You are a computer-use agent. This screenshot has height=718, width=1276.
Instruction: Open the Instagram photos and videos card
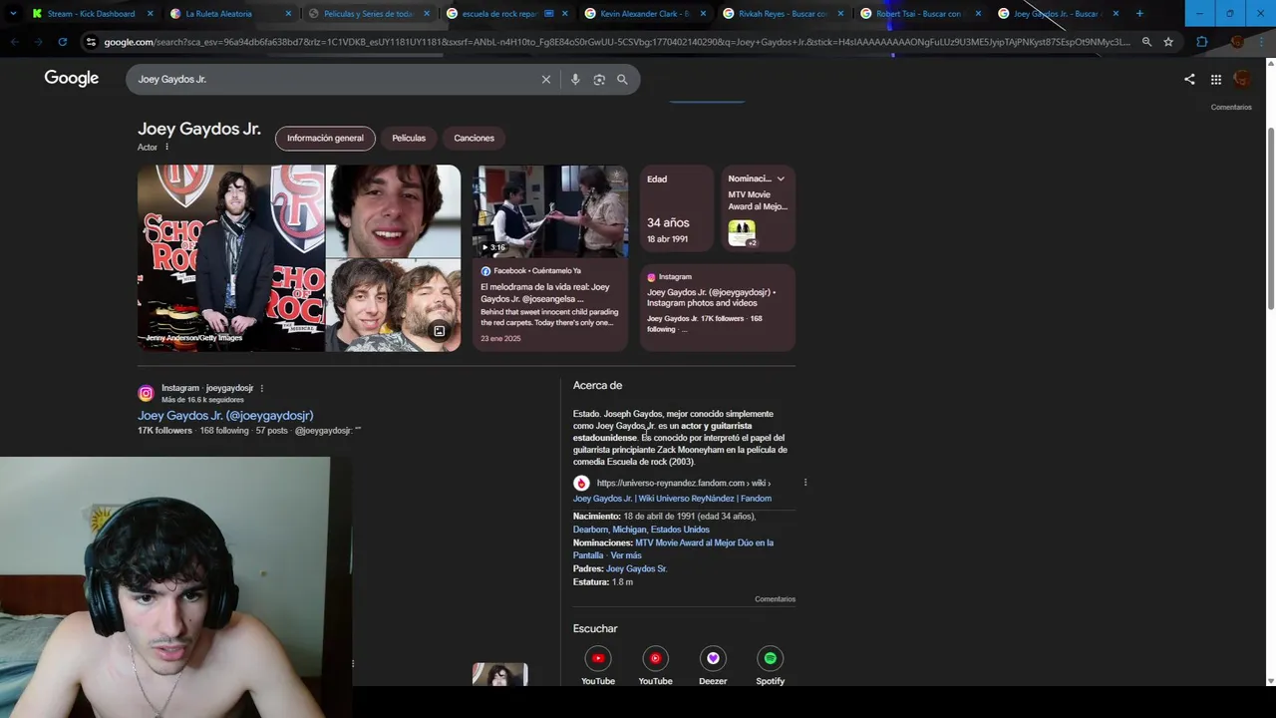click(x=717, y=307)
